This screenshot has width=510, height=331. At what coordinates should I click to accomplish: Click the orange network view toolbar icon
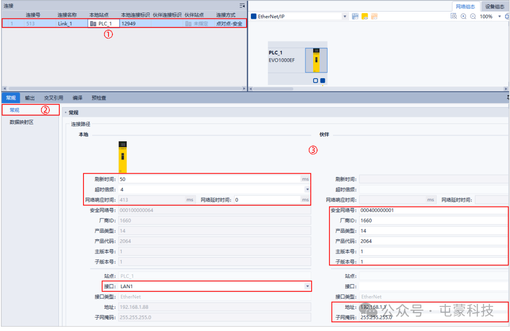(374, 16)
